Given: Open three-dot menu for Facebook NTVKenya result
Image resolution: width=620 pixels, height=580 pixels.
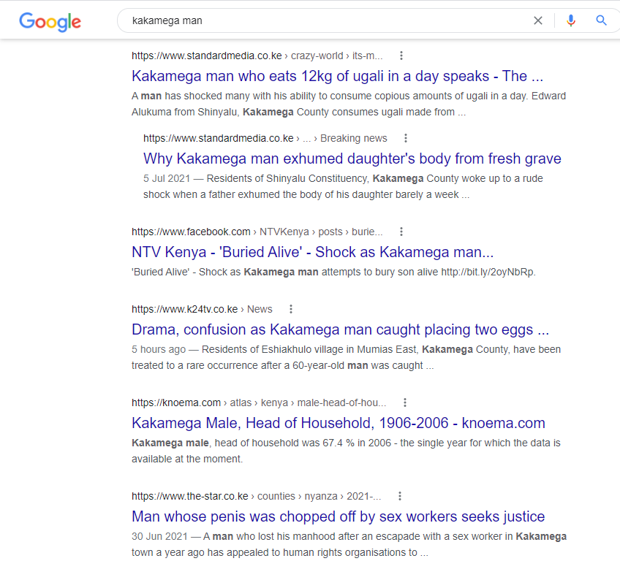Looking at the screenshot, I should [401, 232].
